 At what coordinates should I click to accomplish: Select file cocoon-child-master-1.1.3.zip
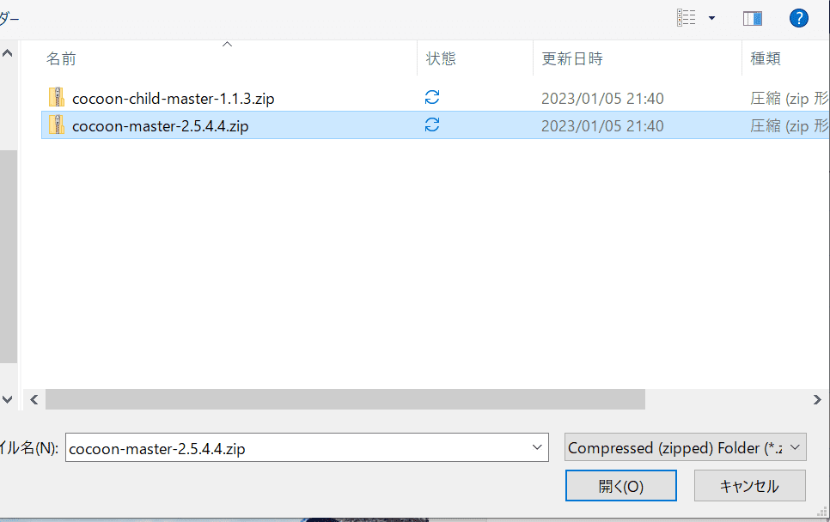click(x=173, y=99)
